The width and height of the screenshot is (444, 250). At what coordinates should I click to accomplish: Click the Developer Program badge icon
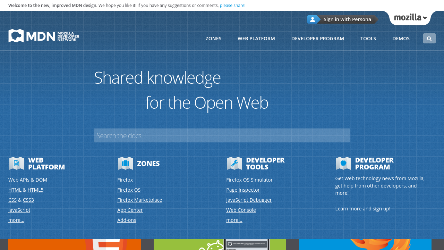click(343, 163)
